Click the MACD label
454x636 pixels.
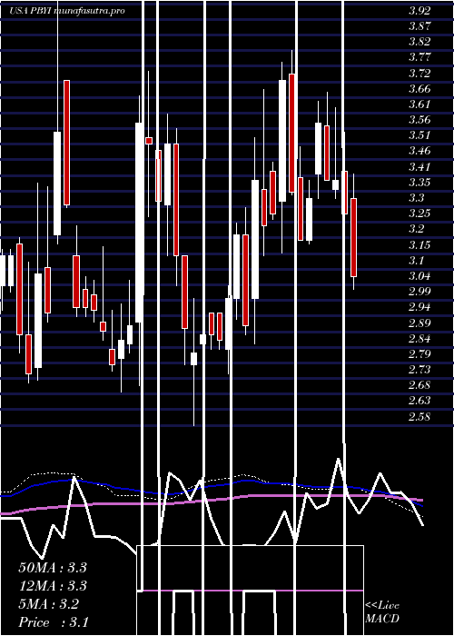pos(382,619)
